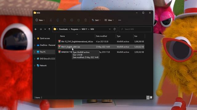Viewport: 197px width, 110px height.
Task: Go back with the left arrow
Action: pyautogui.click(x=36, y=29)
